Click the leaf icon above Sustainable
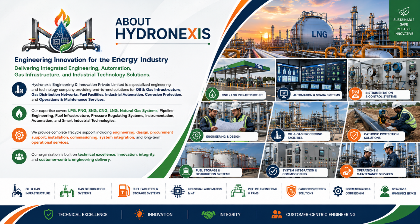Viewport: 420px width, 224px height. click(x=404, y=12)
